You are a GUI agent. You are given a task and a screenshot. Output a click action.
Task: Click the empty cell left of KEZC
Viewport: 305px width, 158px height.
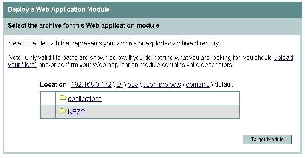(48, 112)
